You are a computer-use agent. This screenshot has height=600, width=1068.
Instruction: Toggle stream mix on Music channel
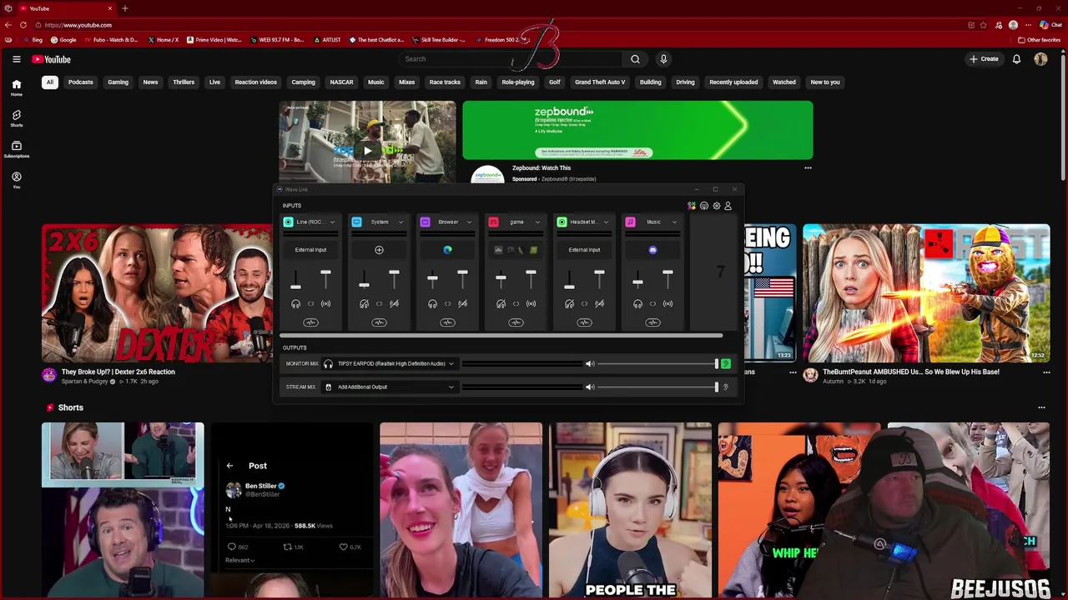point(667,304)
